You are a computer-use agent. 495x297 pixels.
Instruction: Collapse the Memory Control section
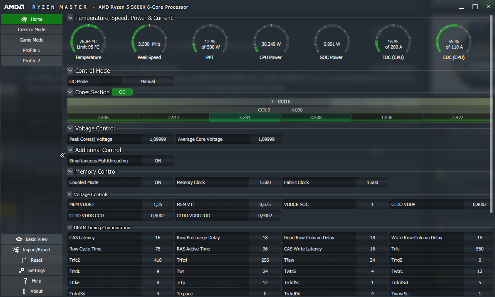click(70, 172)
